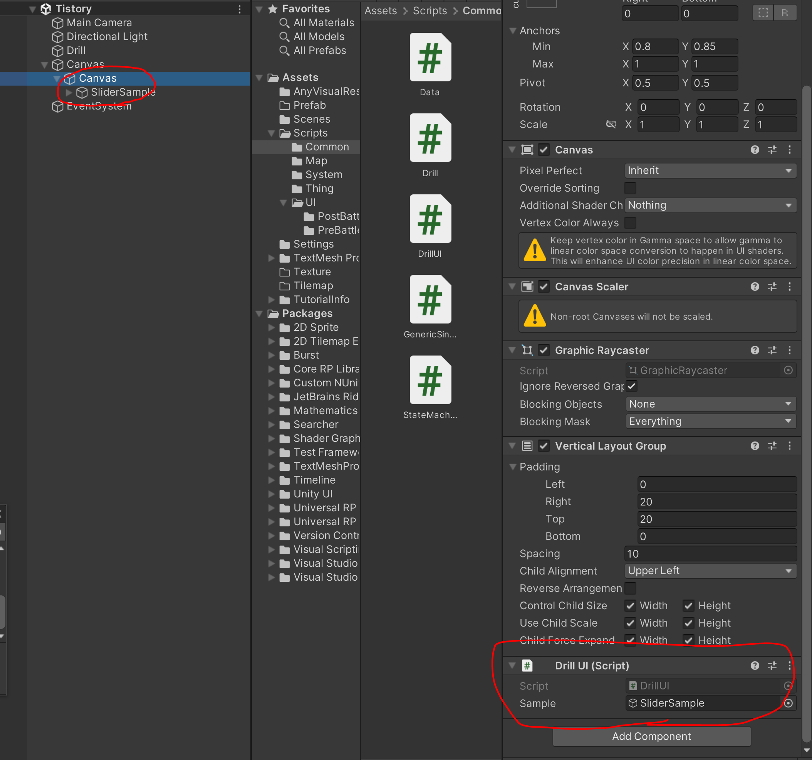Open Canvas Scaler preset settings icon
812x760 pixels.
coord(772,286)
